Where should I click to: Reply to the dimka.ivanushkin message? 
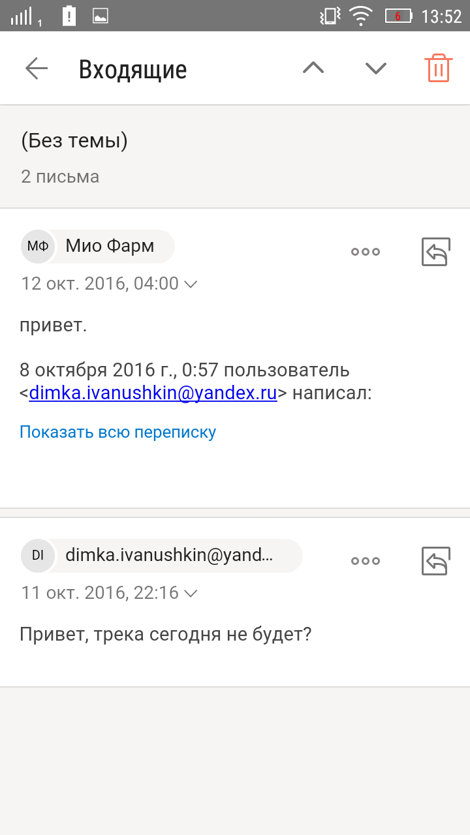(x=435, y=561)
